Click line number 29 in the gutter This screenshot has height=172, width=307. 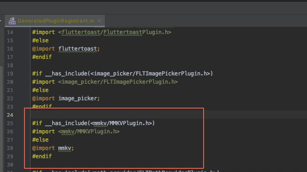coord(10,157)
